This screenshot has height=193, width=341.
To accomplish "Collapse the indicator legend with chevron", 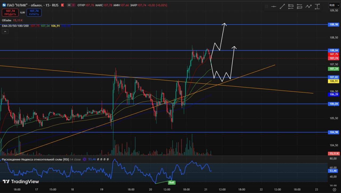I will tap(5, 31).
